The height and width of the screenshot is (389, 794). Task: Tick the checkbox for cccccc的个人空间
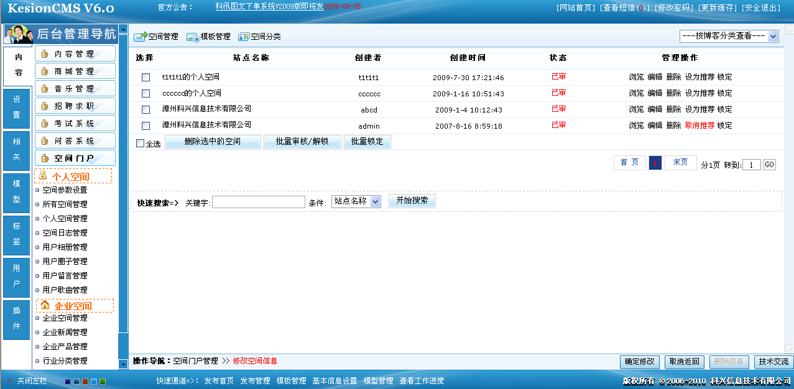point(146,94)
